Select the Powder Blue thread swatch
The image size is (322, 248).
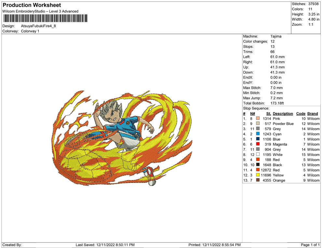tap(258, 124)
